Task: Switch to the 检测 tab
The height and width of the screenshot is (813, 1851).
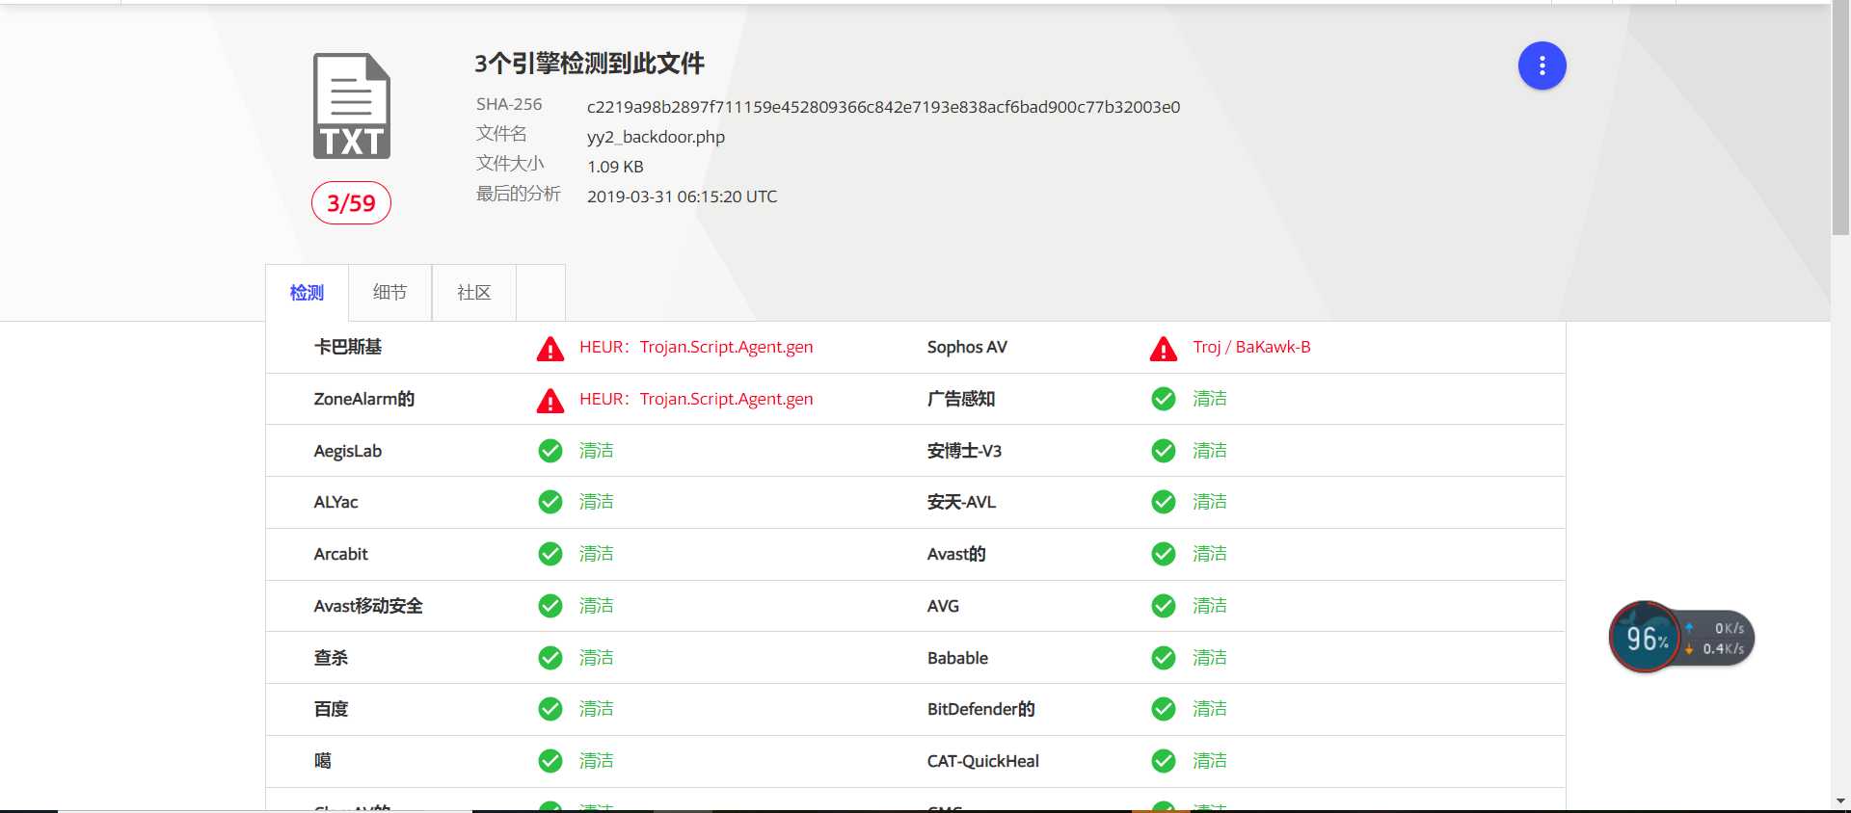Action: [x=307, y=292]
